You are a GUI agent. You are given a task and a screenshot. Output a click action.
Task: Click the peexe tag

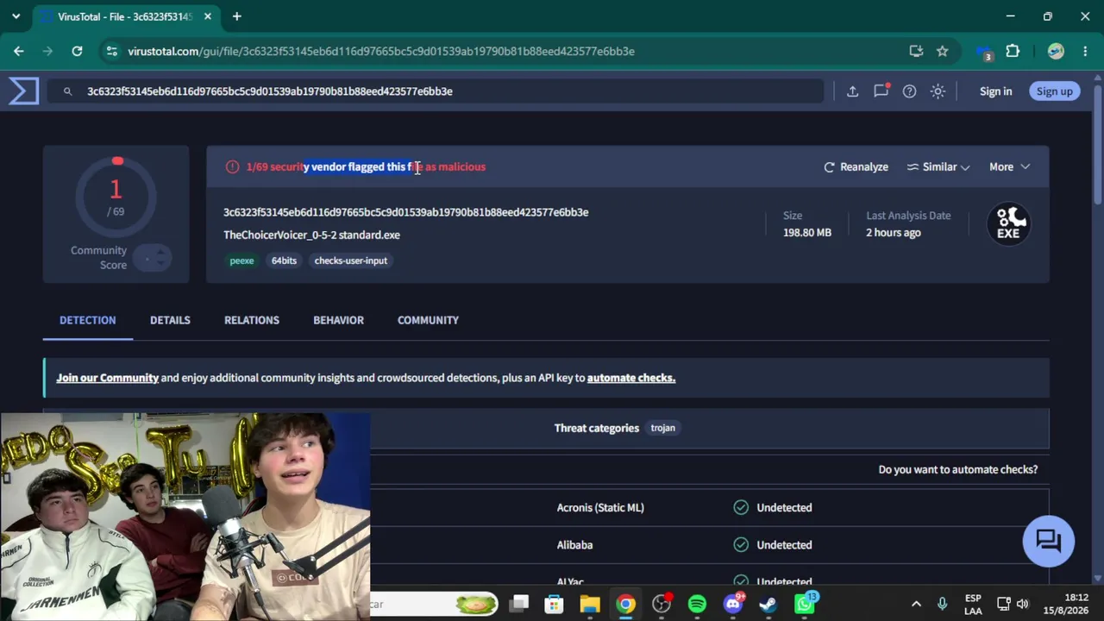[x=241, y=260]
